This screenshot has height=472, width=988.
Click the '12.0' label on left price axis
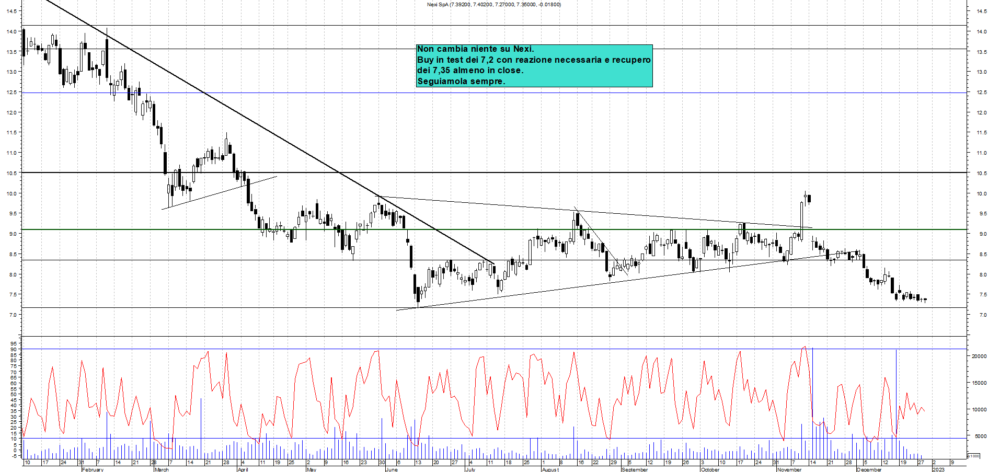click(x=11, y=112)
